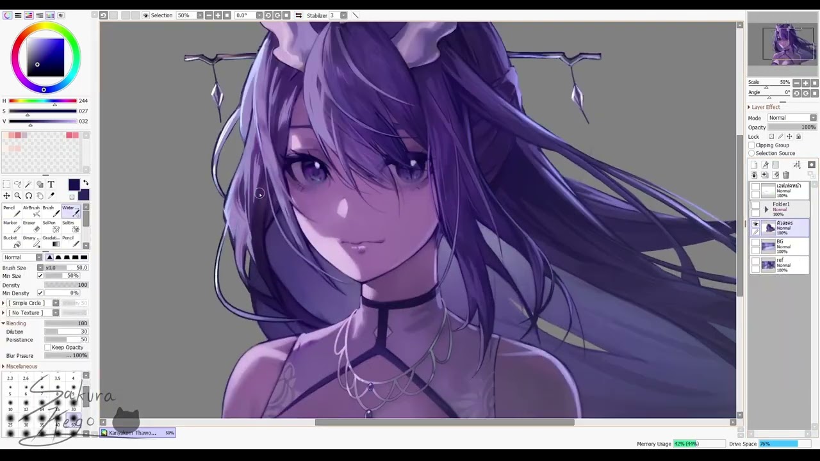820x461 pixels.
Task: Select the rectangular selection tool
Action: pos(6,184)
